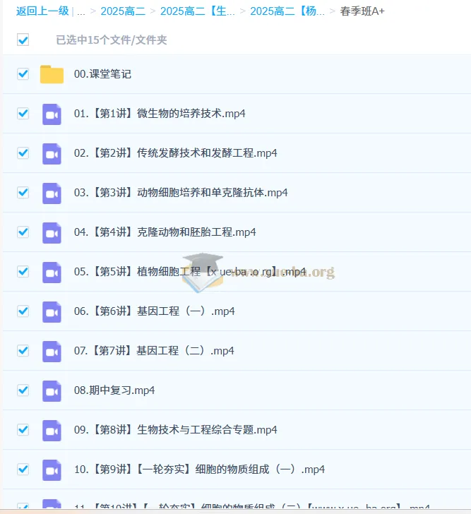
Task: Deselect the 07.基因工程（二）checkbox
Action: pyautogui.click(x=23, y=351)
